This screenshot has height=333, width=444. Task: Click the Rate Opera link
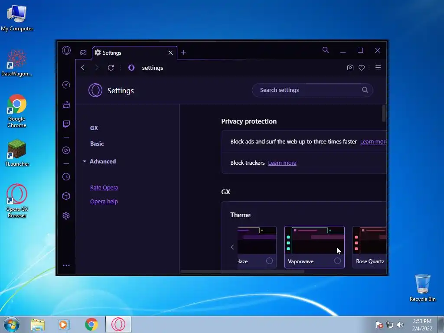(x=104, y=187)
